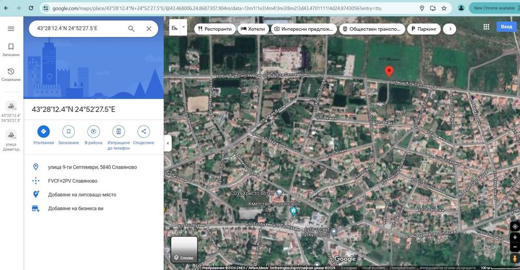Bookmark this page with the star icon
Screen dimensions: 520x270
[444, 8]
